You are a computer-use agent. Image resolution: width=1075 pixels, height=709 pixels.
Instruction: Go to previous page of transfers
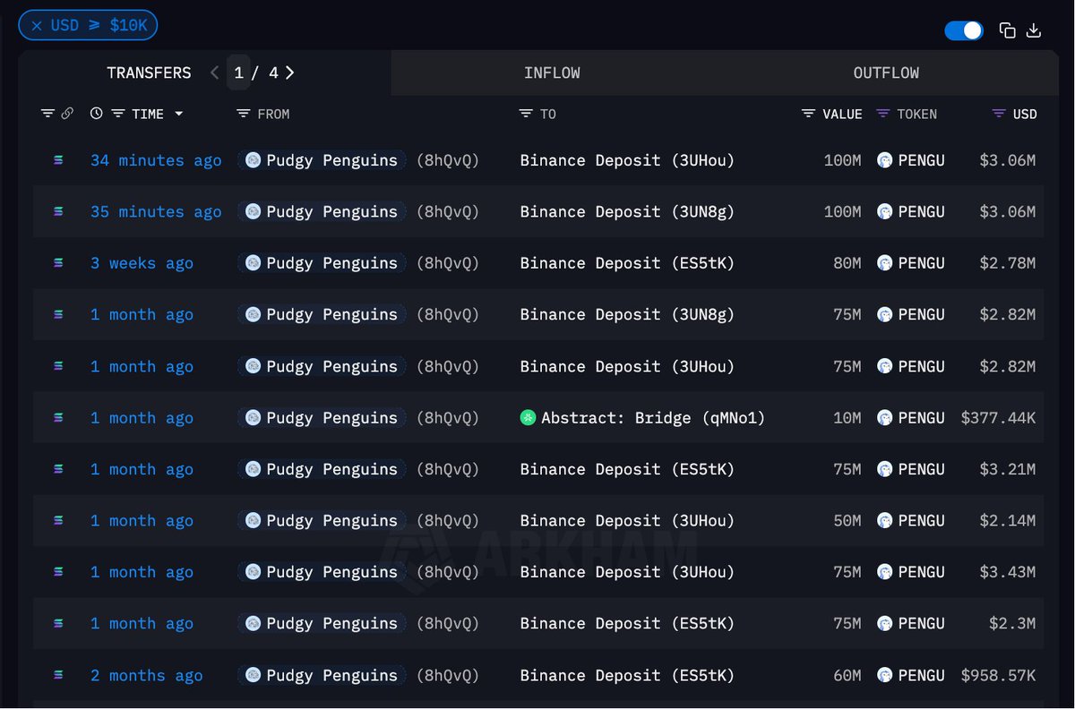[x=214, y=73]
